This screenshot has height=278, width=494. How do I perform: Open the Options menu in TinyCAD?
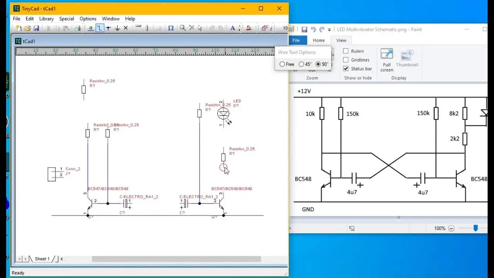click(88, 19)
